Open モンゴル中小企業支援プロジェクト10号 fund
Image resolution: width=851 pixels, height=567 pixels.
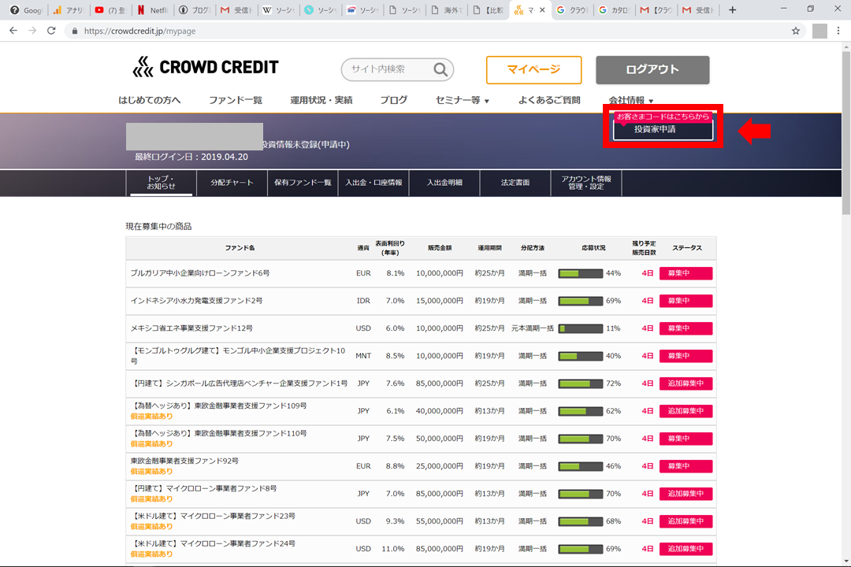238,355
